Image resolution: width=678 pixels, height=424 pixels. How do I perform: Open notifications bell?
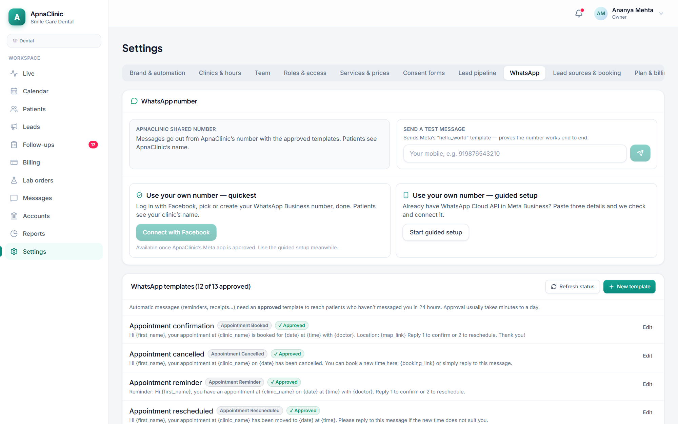[579, 14]
